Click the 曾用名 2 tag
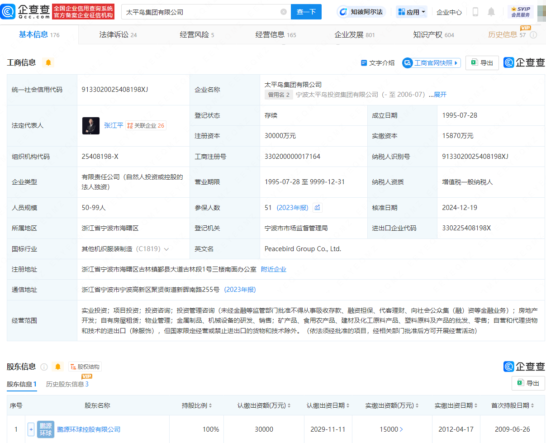Image resolution: width=546 pixels, height=443 pixels. 279,95
